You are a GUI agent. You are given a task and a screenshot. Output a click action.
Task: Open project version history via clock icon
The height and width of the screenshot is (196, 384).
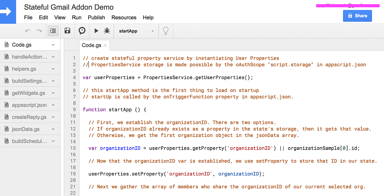coord(82,31)
